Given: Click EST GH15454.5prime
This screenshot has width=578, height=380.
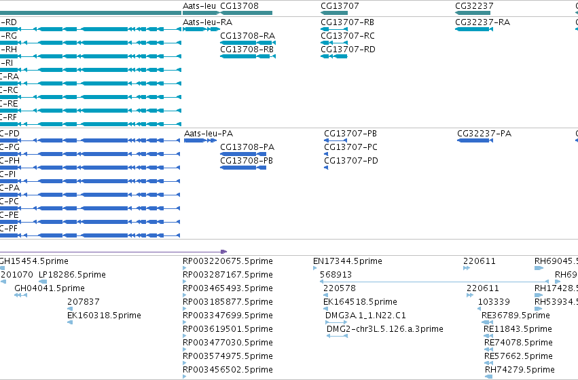Looking at the screenshot, I should [2, 268].
